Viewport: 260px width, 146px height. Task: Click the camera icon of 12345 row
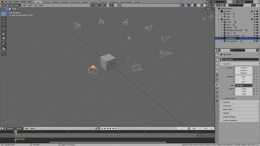(x=225, y=22)
